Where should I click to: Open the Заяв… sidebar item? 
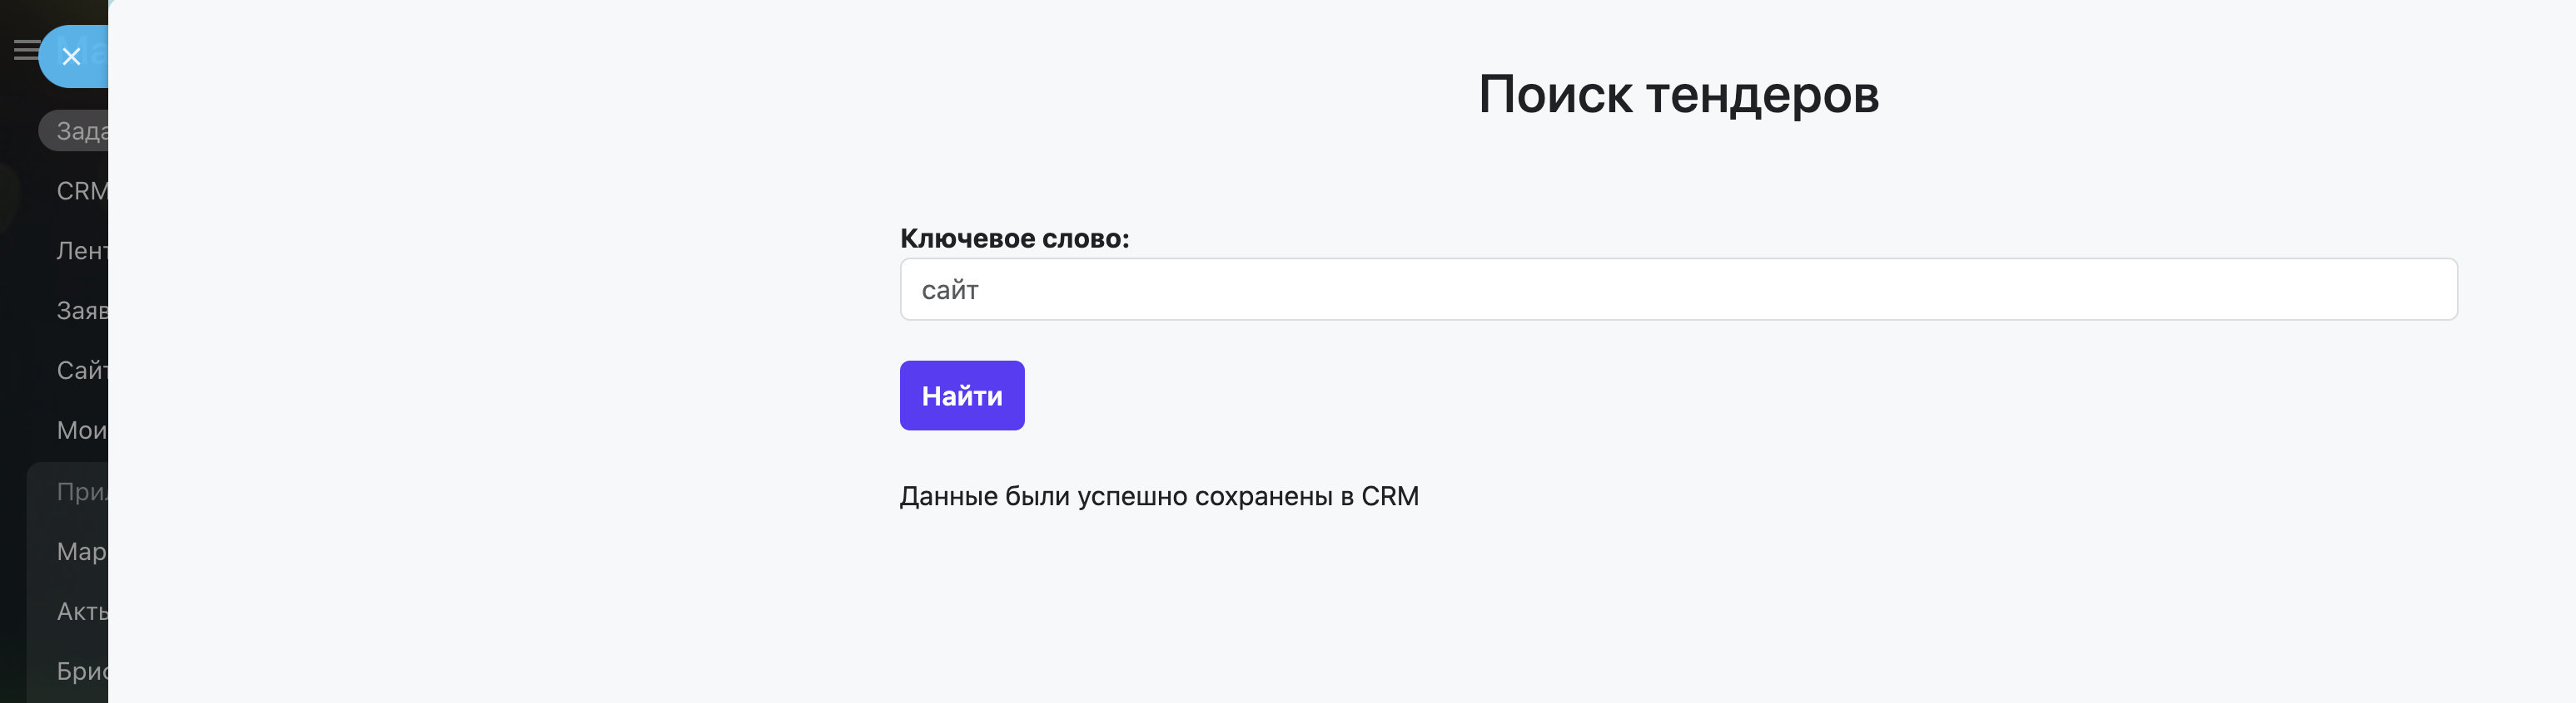(81, 311)
